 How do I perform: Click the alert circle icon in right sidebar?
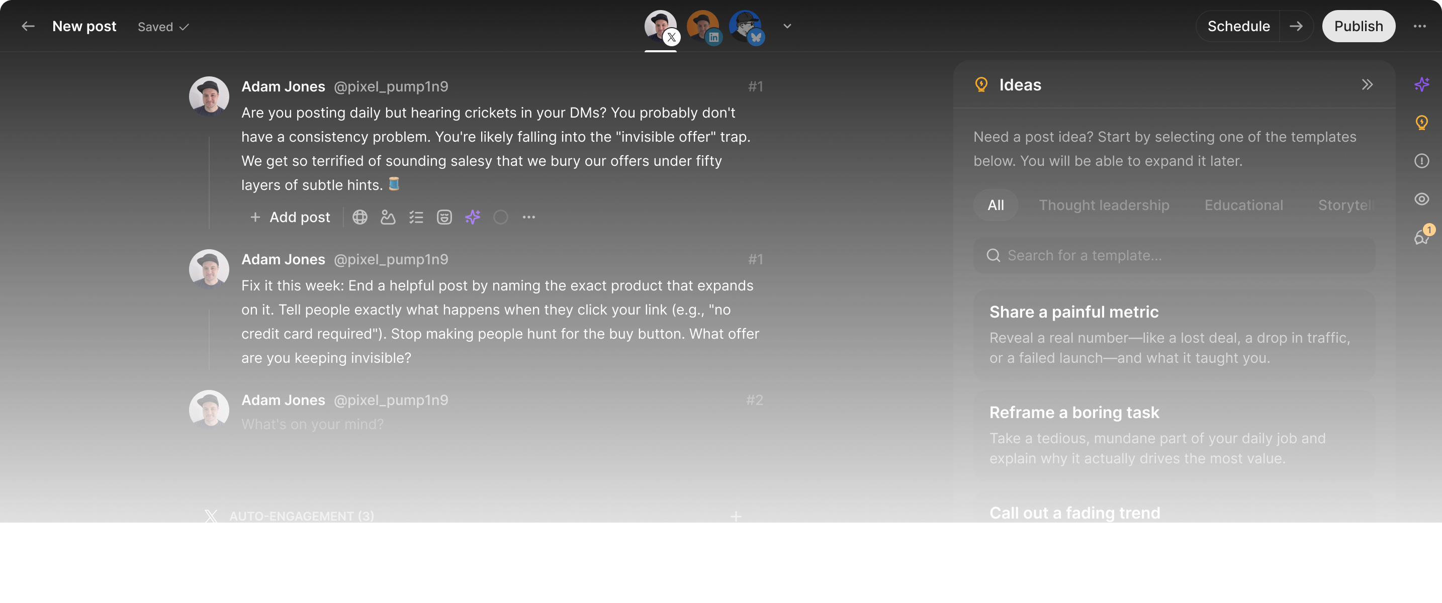tap(1421, 161)
